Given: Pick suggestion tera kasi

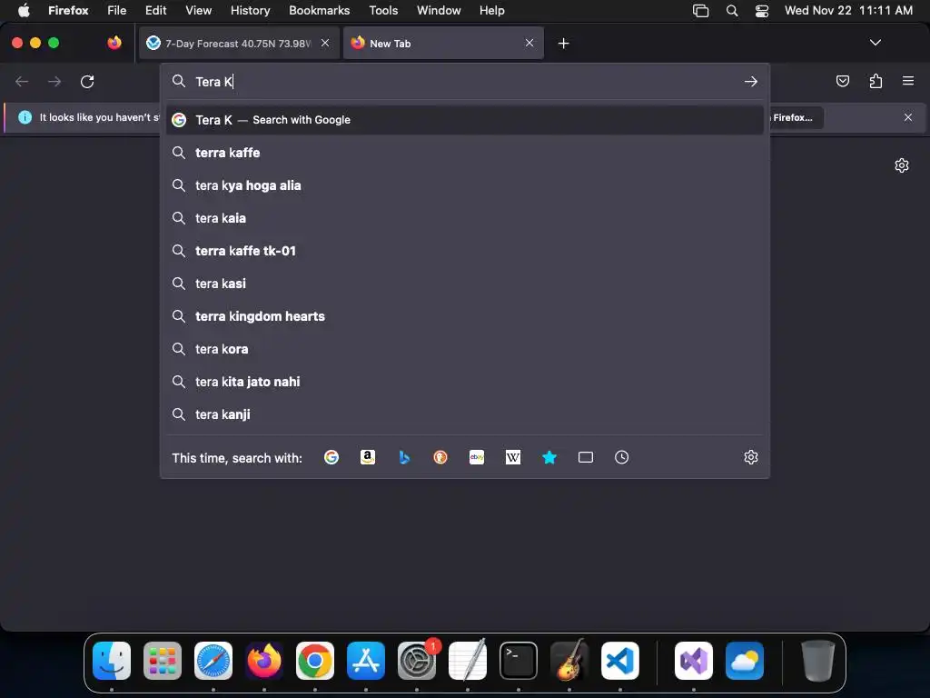Looking at the screenshot, I should click(464, 284).
